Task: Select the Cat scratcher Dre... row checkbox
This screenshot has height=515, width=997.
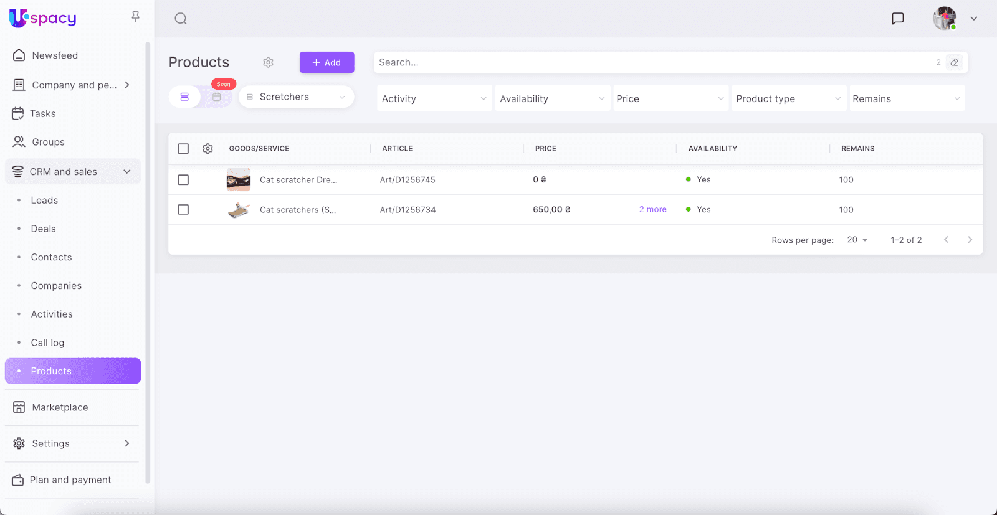Action: [183, 180]
